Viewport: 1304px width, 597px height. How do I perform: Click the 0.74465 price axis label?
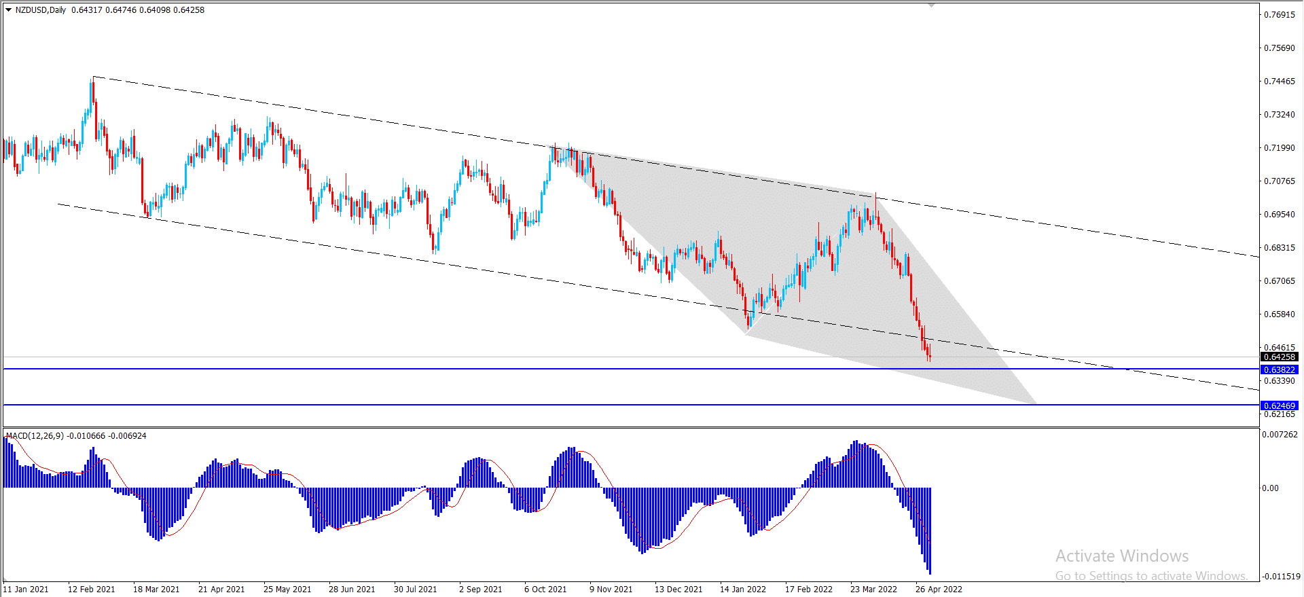pyautogui.click(x=1280, y=81)
